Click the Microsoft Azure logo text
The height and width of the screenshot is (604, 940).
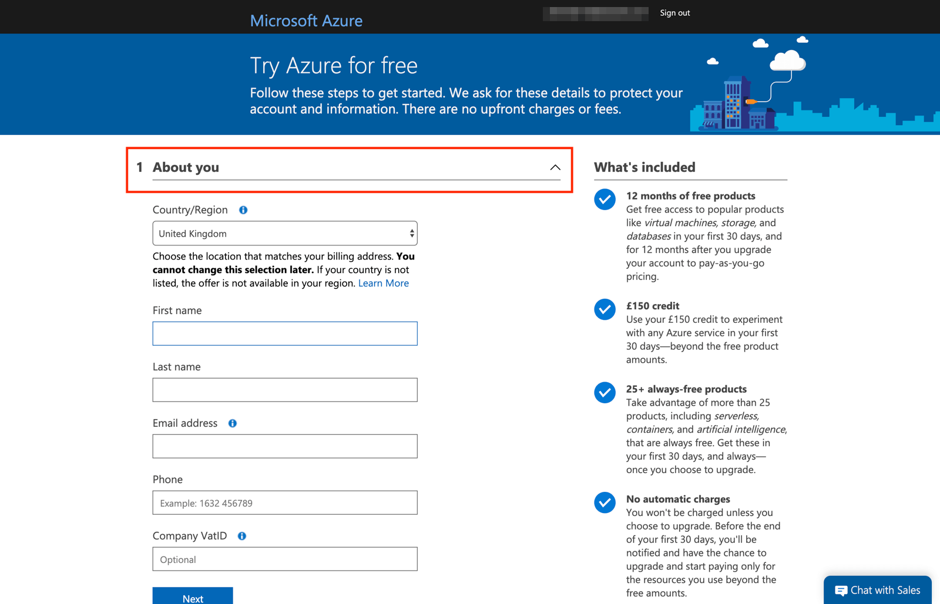coord(306,21)
